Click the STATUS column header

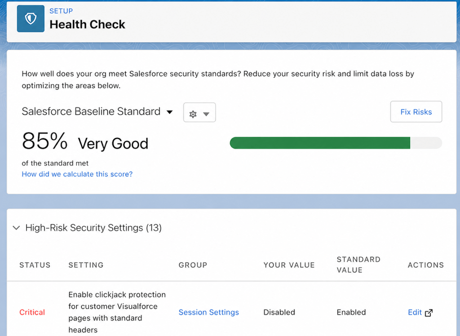[x=35, y=265]
